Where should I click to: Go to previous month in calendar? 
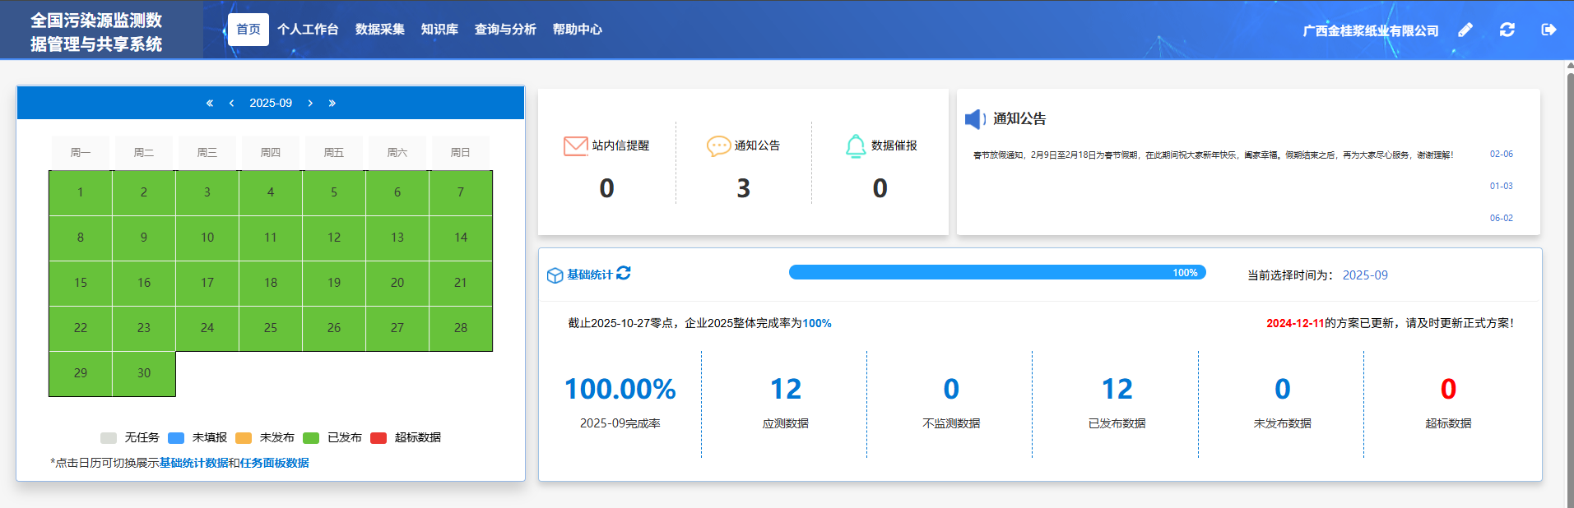(x=231, y=103)
